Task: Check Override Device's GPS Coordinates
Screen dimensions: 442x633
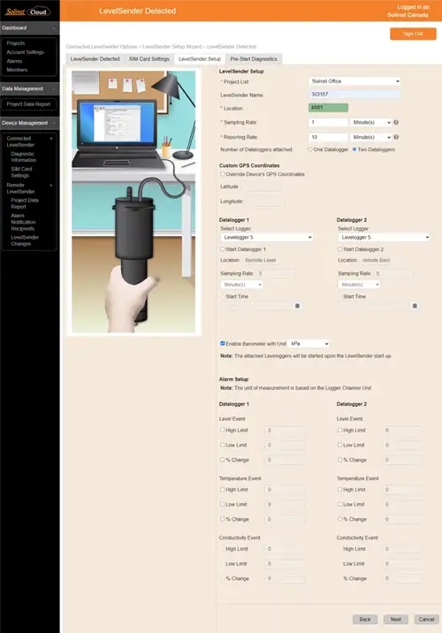Action: pyautogui.click(x=223, y=174)
